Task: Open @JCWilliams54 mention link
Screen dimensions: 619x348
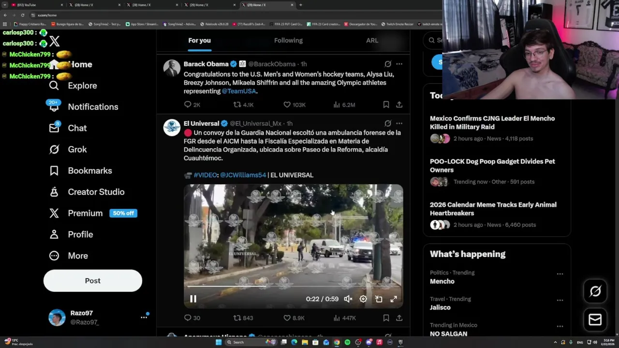Action: pos(243,175)
